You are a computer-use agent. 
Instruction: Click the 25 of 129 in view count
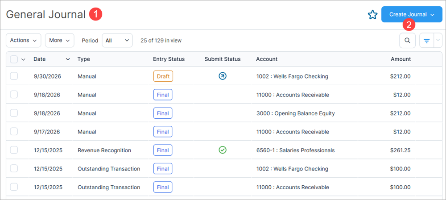161,41
